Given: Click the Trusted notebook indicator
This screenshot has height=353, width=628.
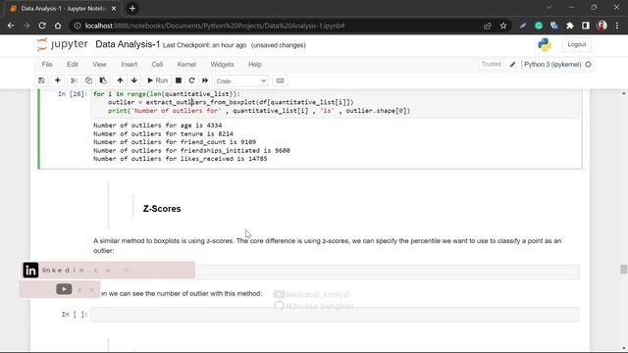Looking at the screenshot, I should pyautogui.click(x=491, y=64).
